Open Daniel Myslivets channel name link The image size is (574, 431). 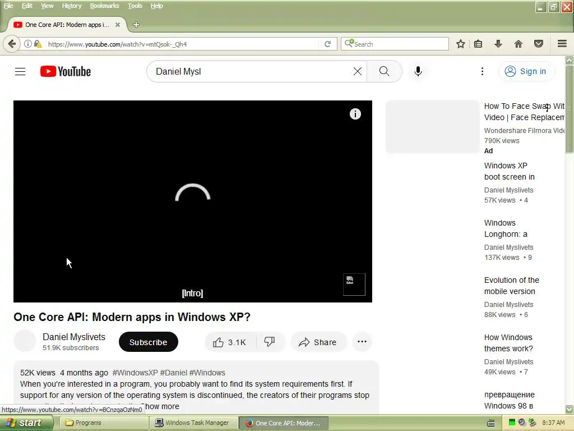(x=74, y=337)
